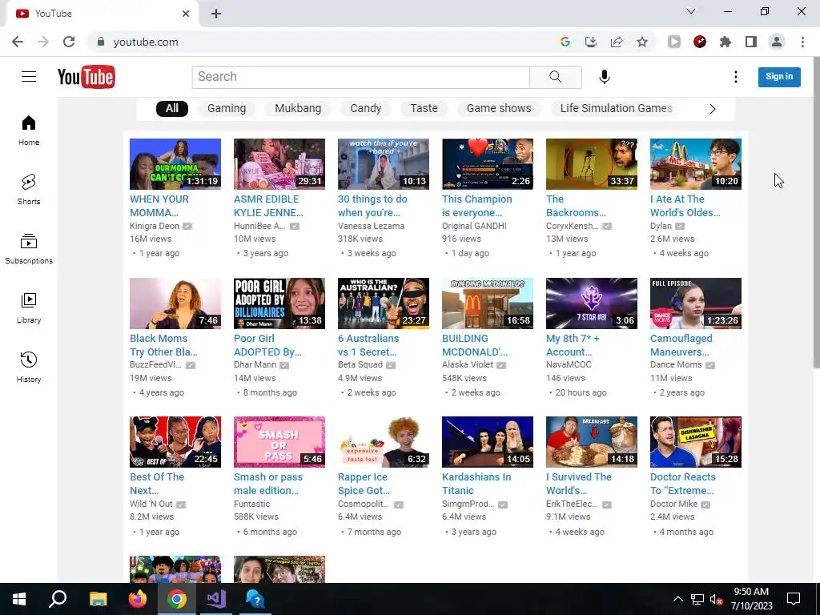The image size is (820, 615).
Task: Click the search magnifier button
Action: (x=556, y=77)
